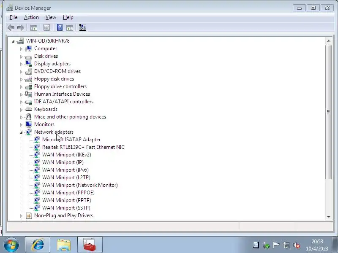Open the File menu
Screen dimensions: 338x253
point(14,17)
